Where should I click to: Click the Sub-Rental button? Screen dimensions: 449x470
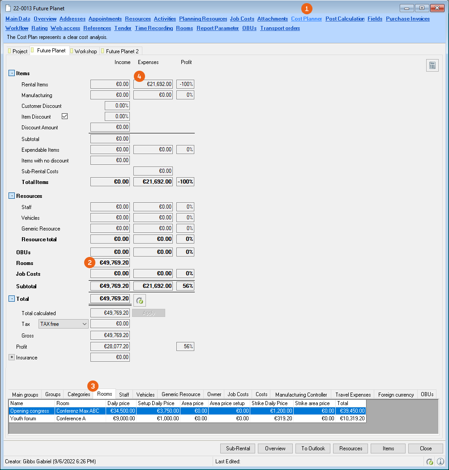[238, 449]
